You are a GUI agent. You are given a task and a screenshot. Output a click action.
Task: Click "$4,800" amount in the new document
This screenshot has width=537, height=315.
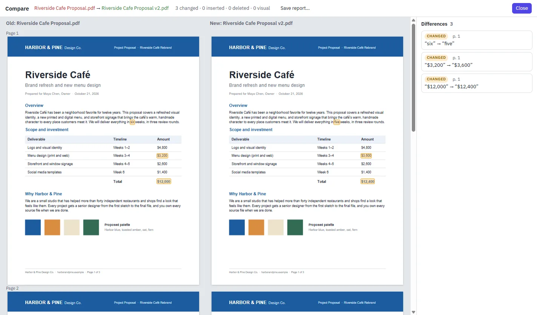click(x=366, y=148)
